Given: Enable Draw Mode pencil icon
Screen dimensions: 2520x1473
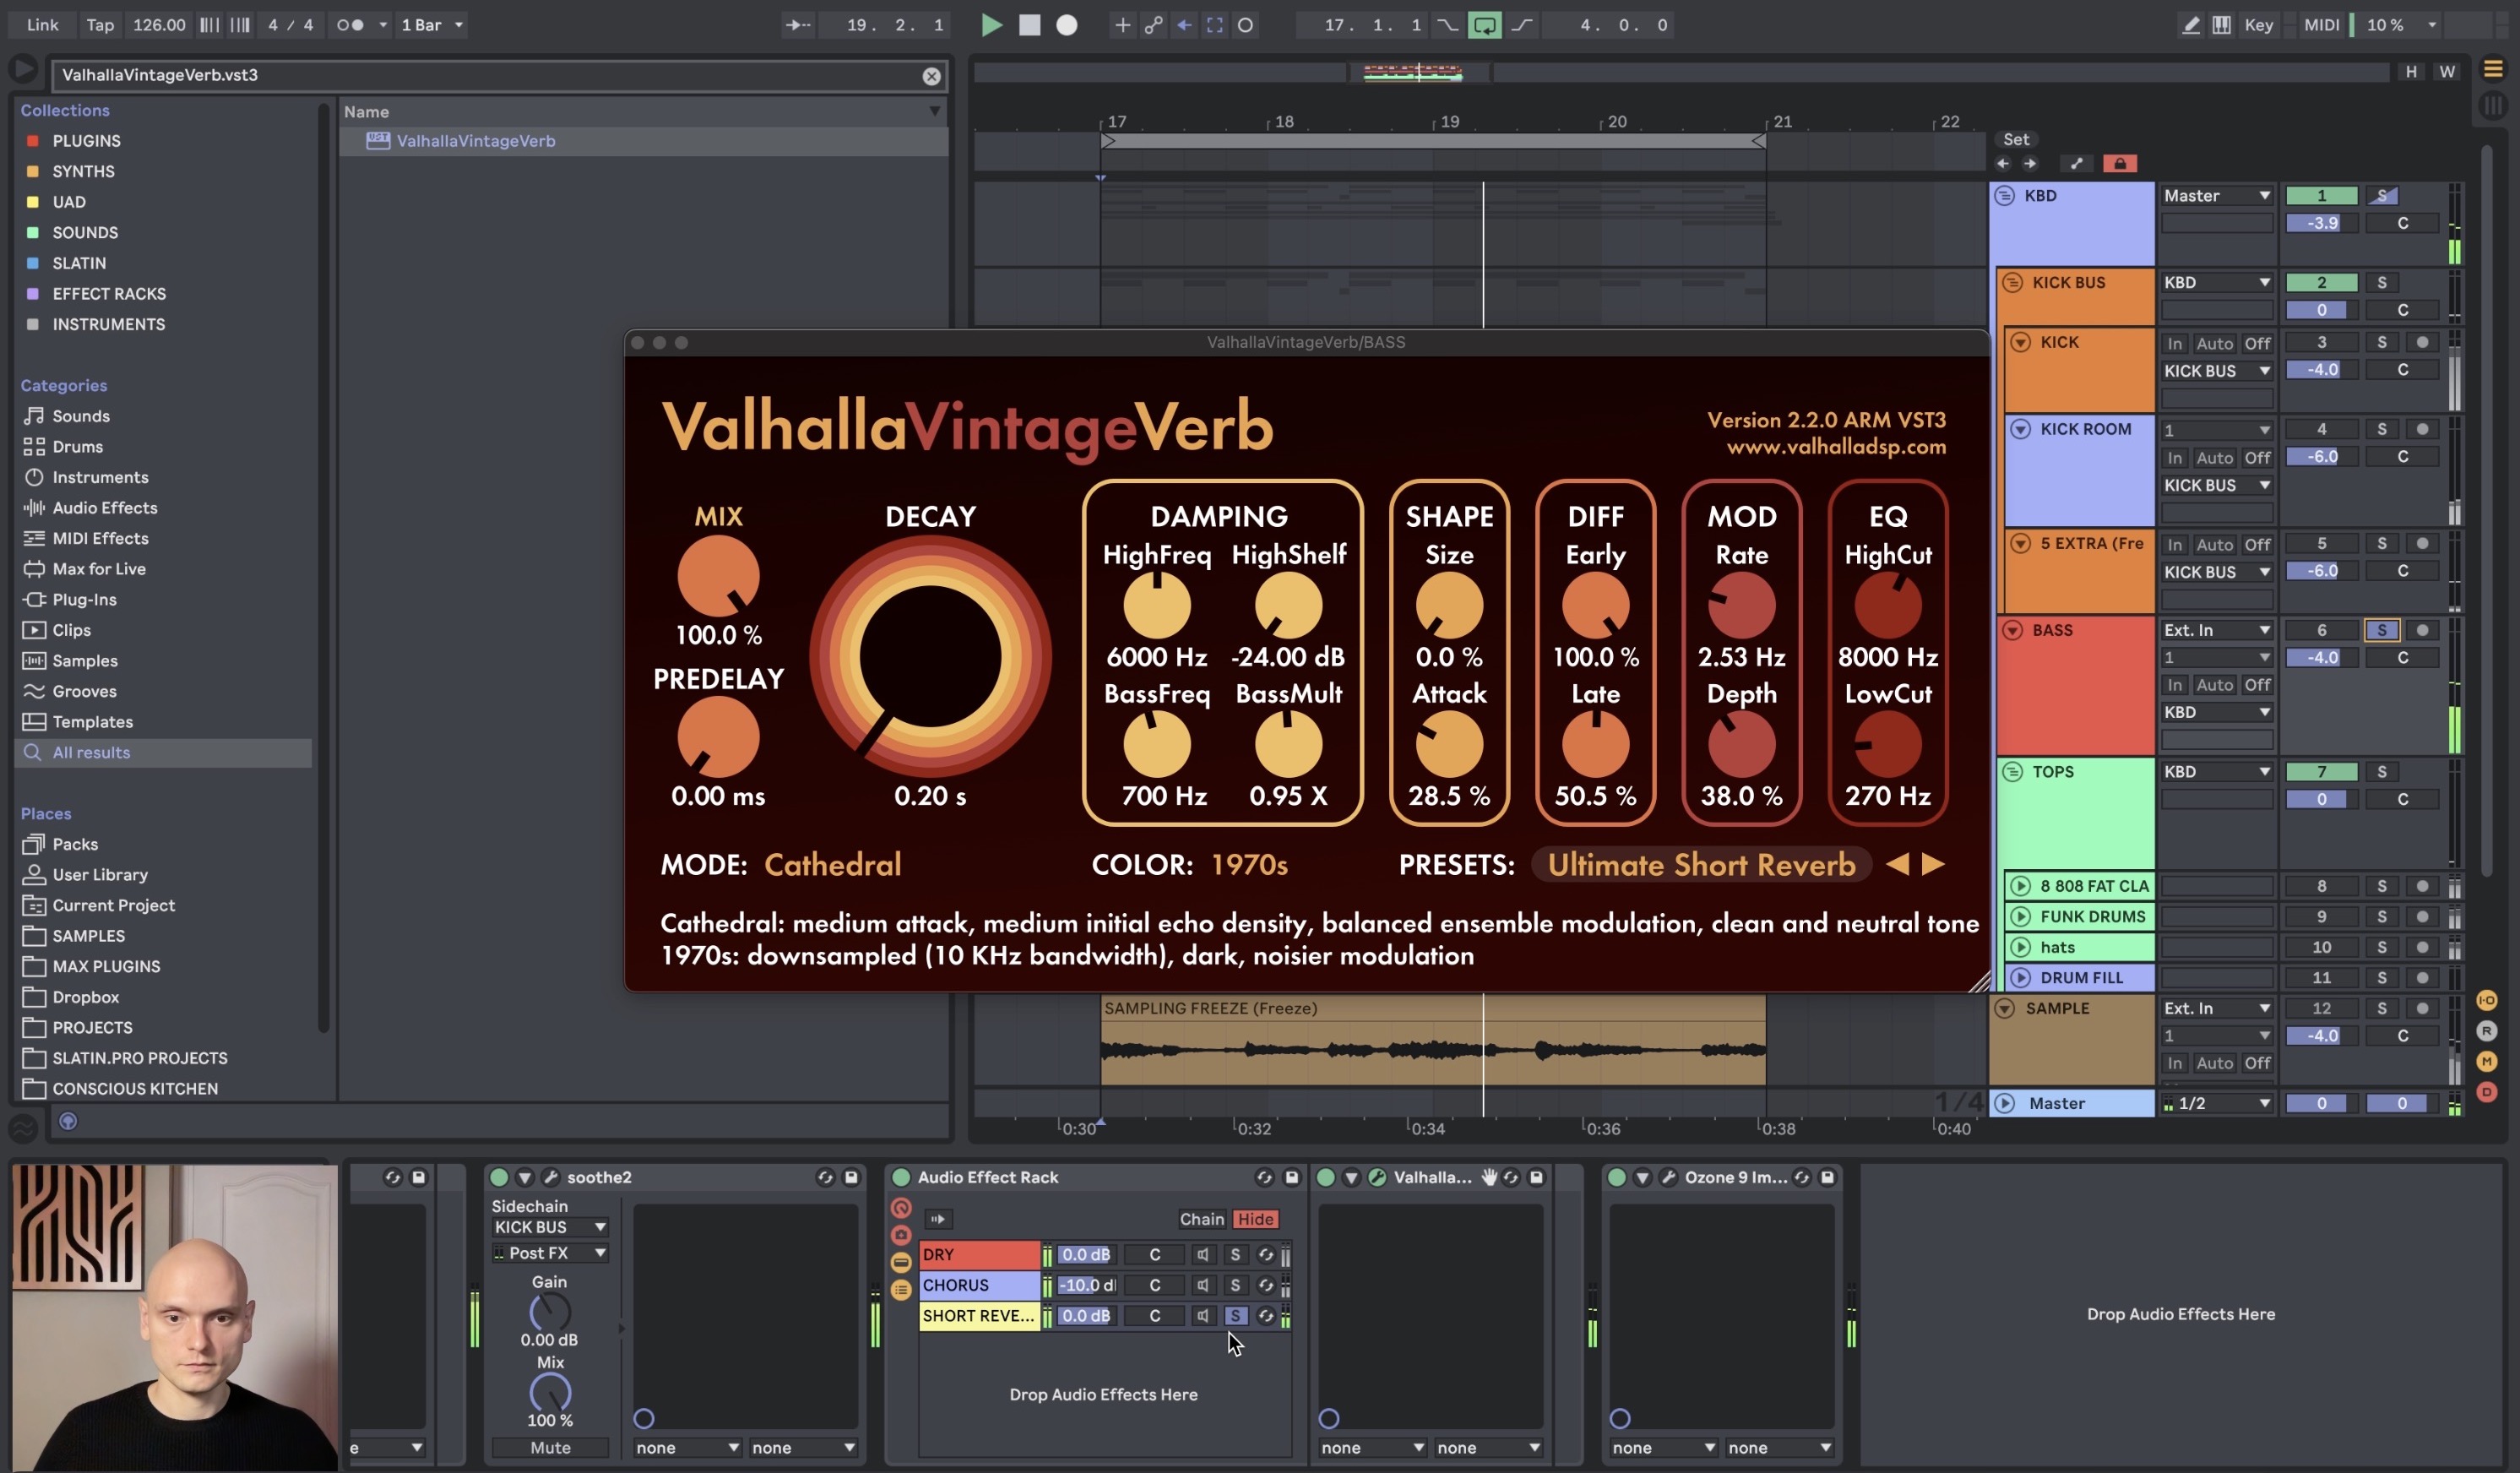Looking at the screenshot, I should coord(2190,25).
